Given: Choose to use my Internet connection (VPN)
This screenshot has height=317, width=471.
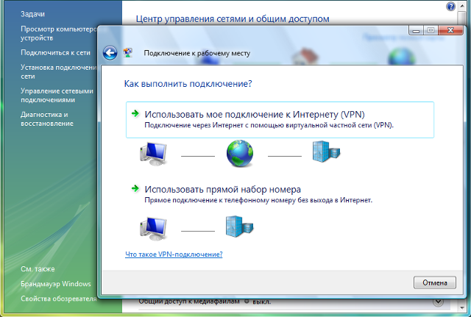Looking at the screenshot, I should click(280, 120).
